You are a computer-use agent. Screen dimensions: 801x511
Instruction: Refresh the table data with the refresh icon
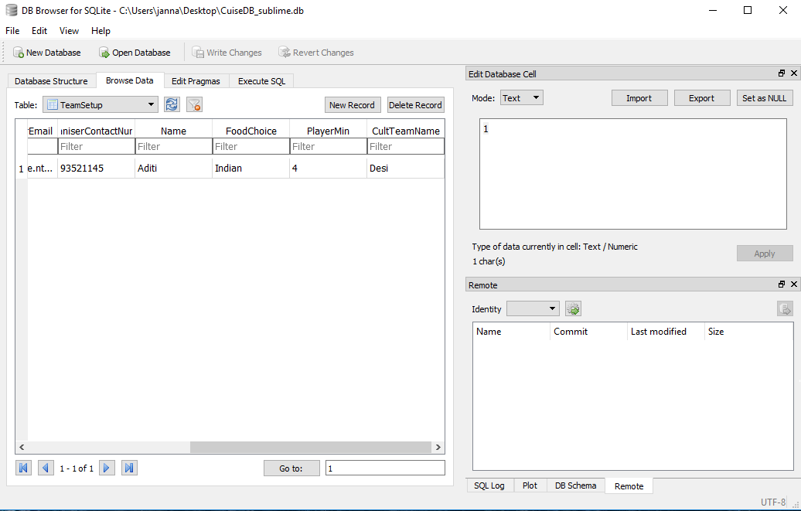[172, 105]
